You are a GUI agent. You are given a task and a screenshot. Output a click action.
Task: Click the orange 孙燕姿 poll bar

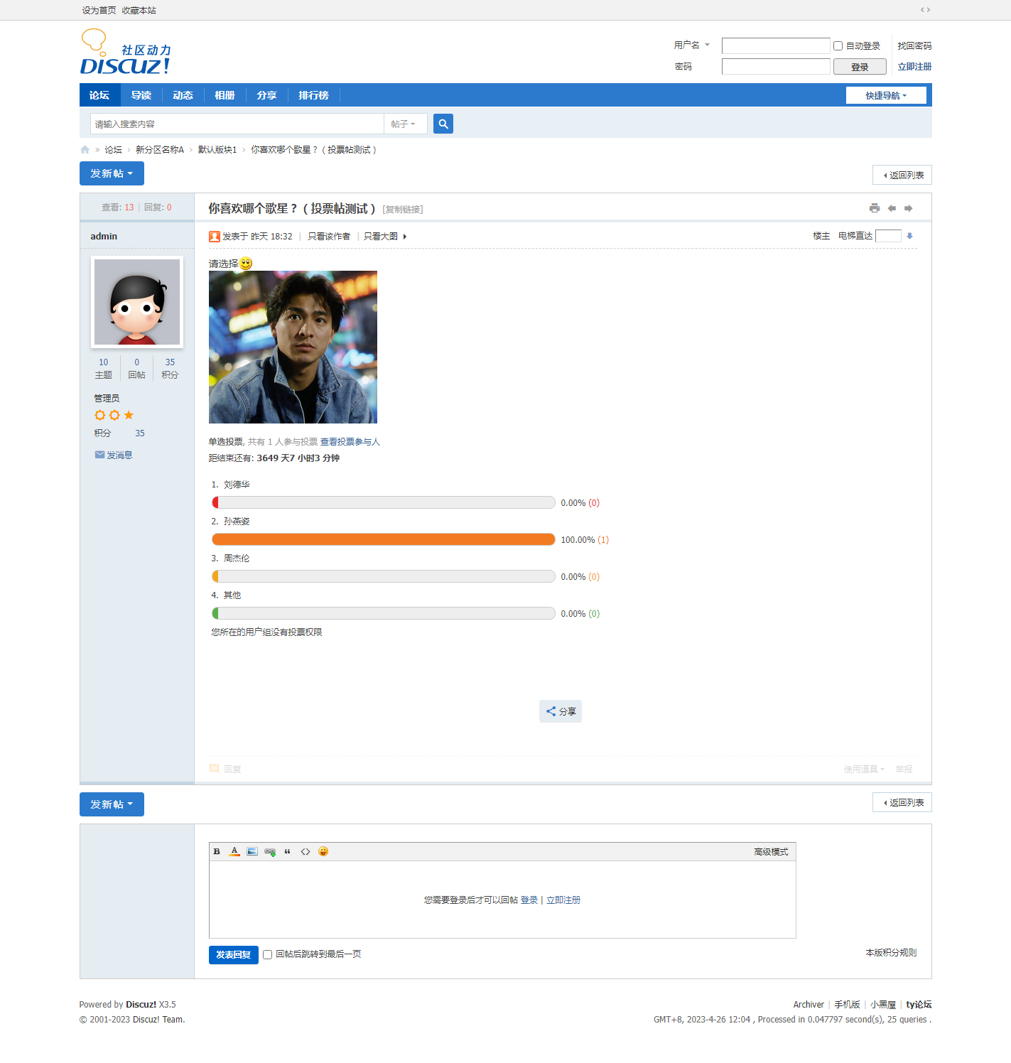click(x=384, y=539)
